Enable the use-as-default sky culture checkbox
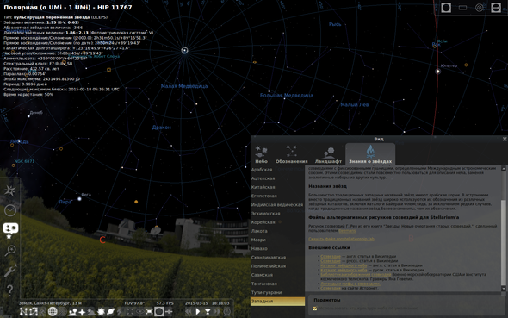This screenshot has height=318, width=508. [x=314, y=309]
